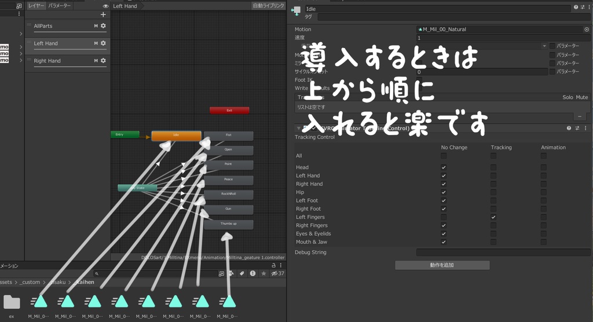Select the Point state node

(x=228, y=165)
